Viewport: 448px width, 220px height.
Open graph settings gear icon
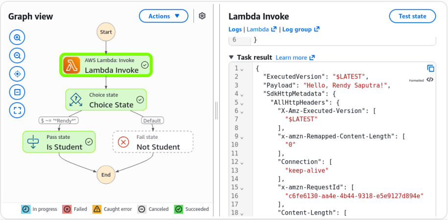tap(202, 16)
